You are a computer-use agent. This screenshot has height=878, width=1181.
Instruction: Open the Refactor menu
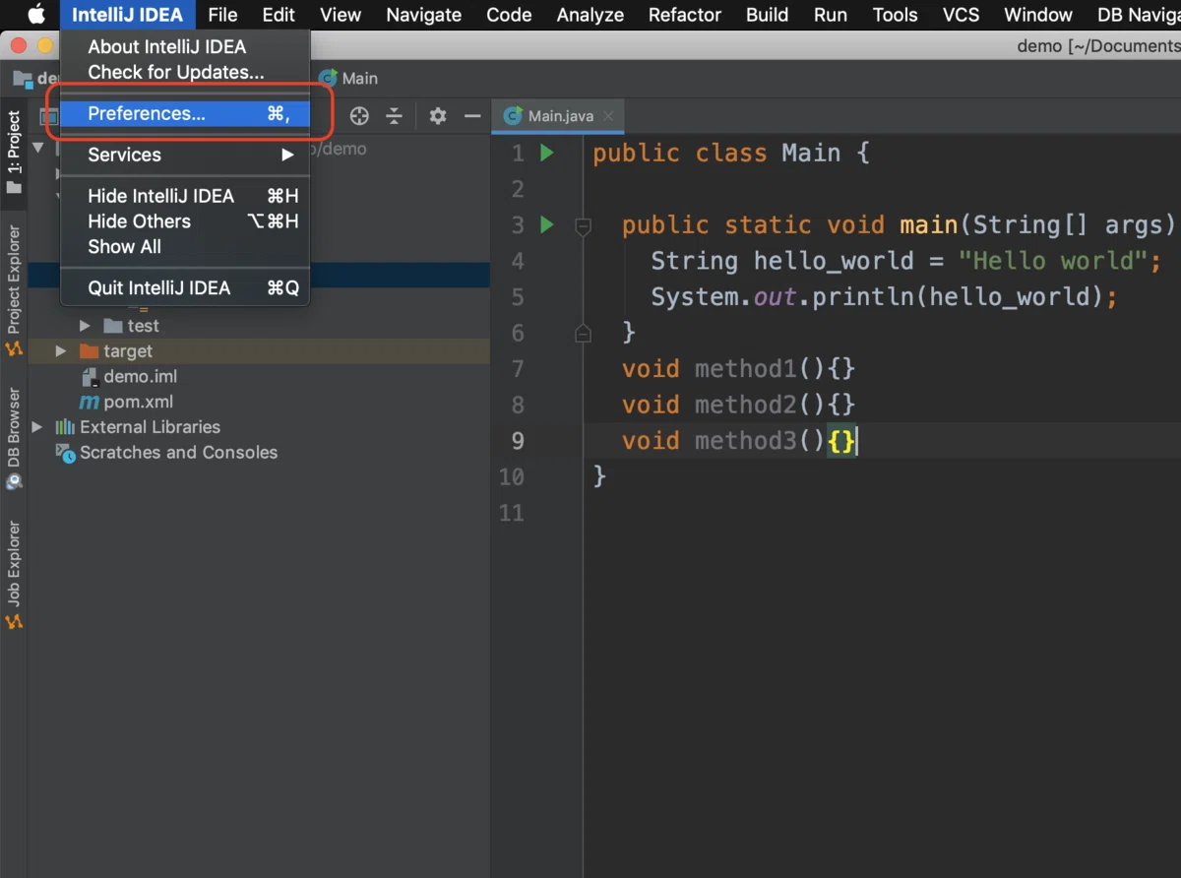(x=685, y=15)
